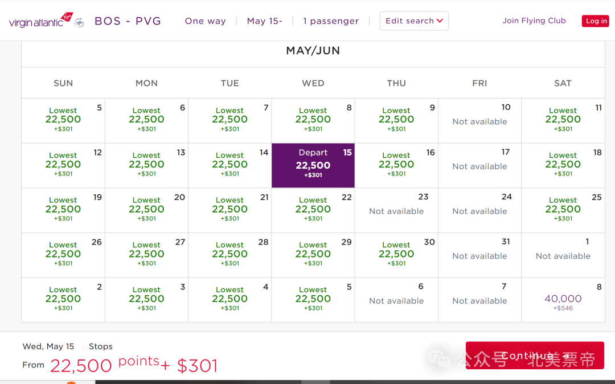The image size is (615, 384).
Task: Click the Stops label in summary bar
Action: pyautogui.click(x=101, y=346)
